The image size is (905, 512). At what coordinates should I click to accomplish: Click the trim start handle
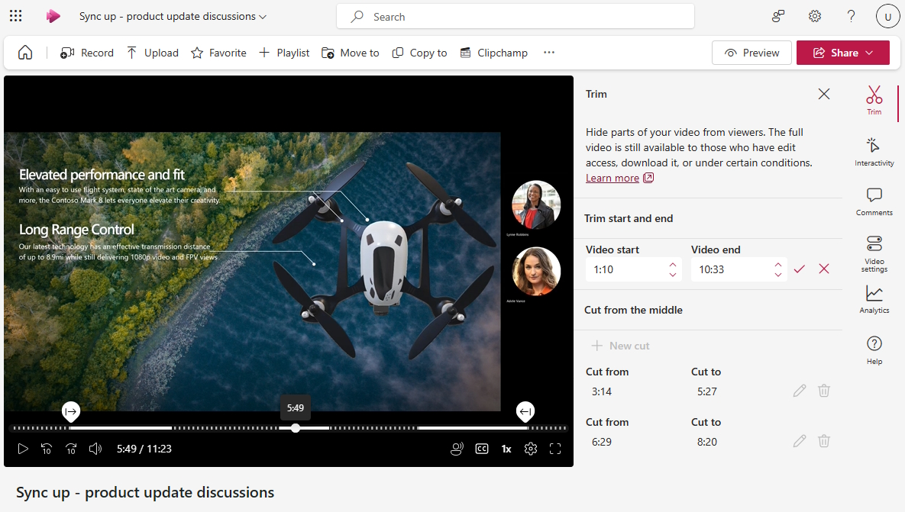tap(71, 412)
